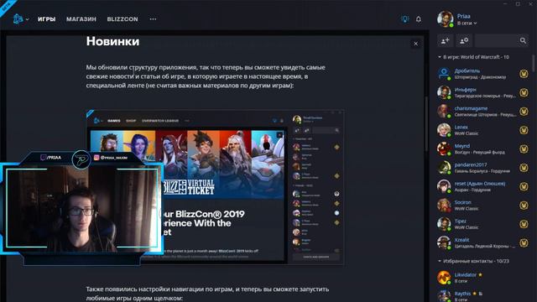
Task: Click the Priaa profile avatar
Action: coord(445,18)
